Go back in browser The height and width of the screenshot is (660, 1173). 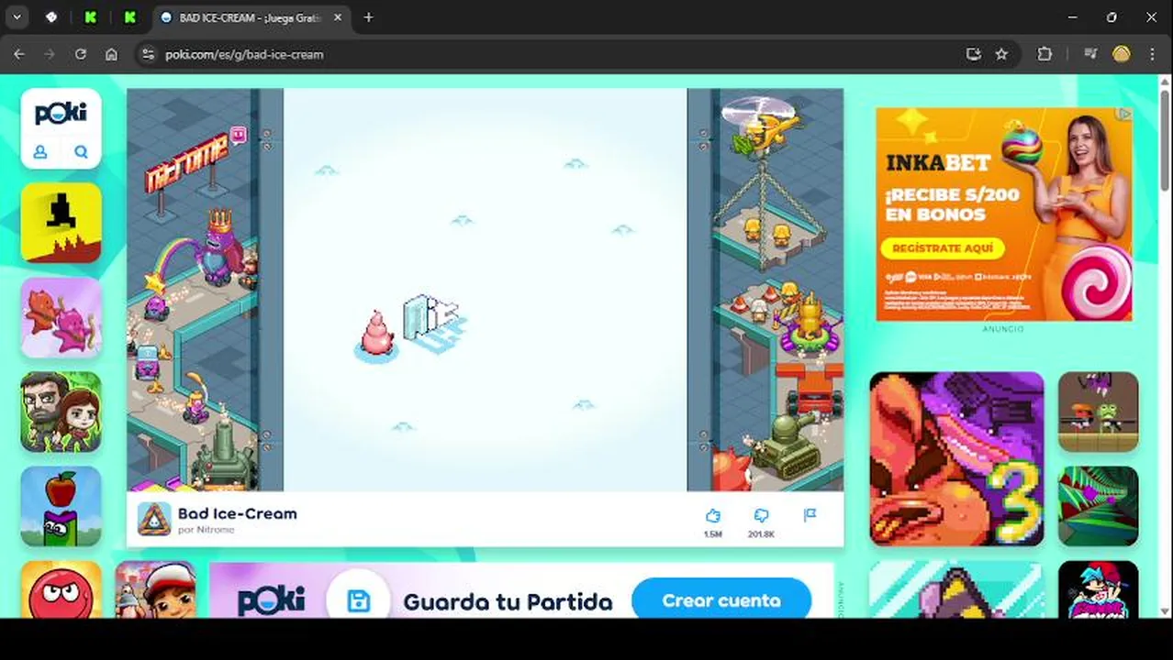(19, 54)
